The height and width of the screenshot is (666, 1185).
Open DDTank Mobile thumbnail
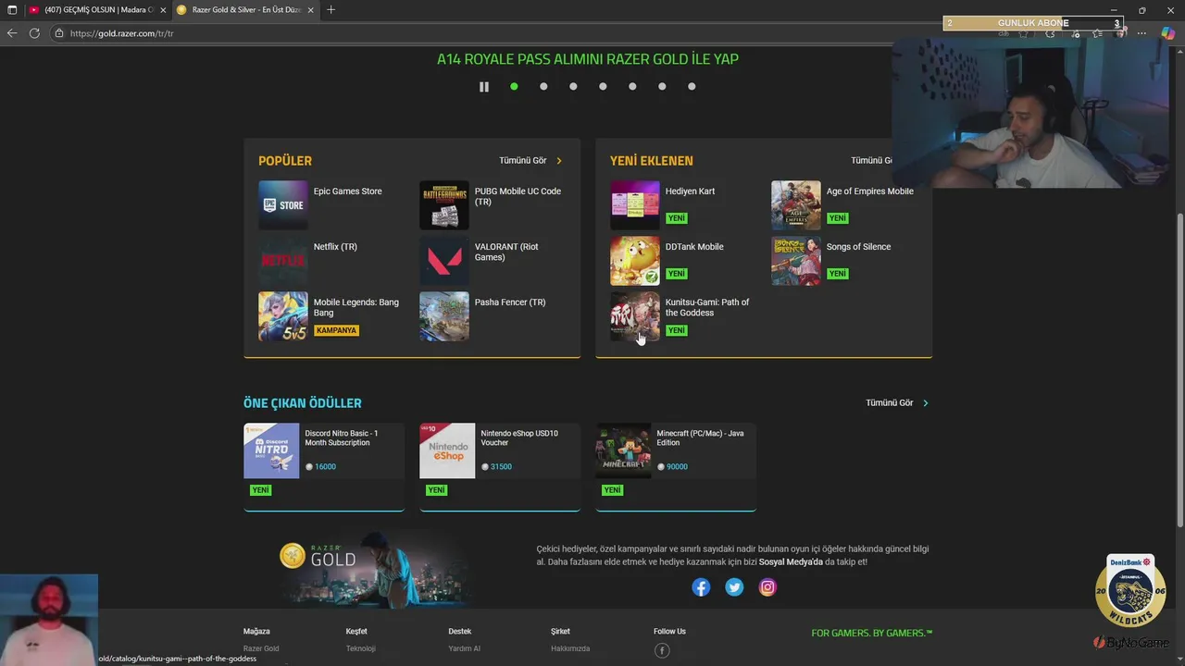point(635,261)
